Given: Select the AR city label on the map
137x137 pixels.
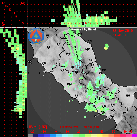Looking at the screenshot, I should point(59,44).
